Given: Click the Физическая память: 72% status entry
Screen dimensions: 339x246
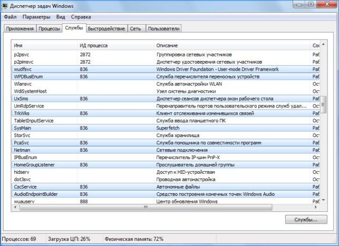Looking at the screenshot, I should (x=134, y=239).
